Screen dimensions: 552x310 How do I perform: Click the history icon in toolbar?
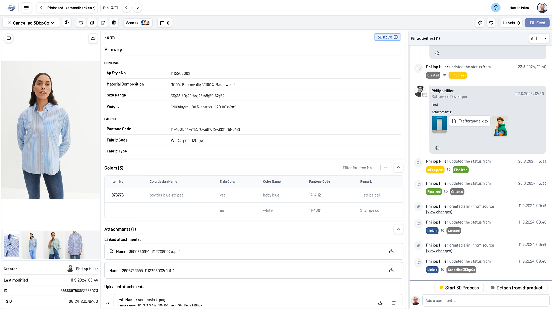click(x=81, y=23)
